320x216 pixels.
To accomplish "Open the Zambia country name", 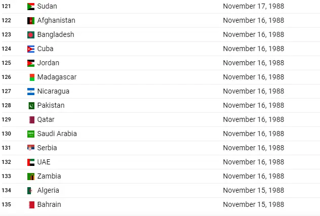I will (49, 176).
